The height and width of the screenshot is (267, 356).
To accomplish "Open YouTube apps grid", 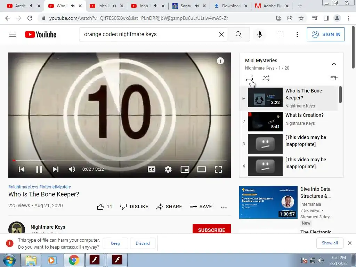I will 281,34.
